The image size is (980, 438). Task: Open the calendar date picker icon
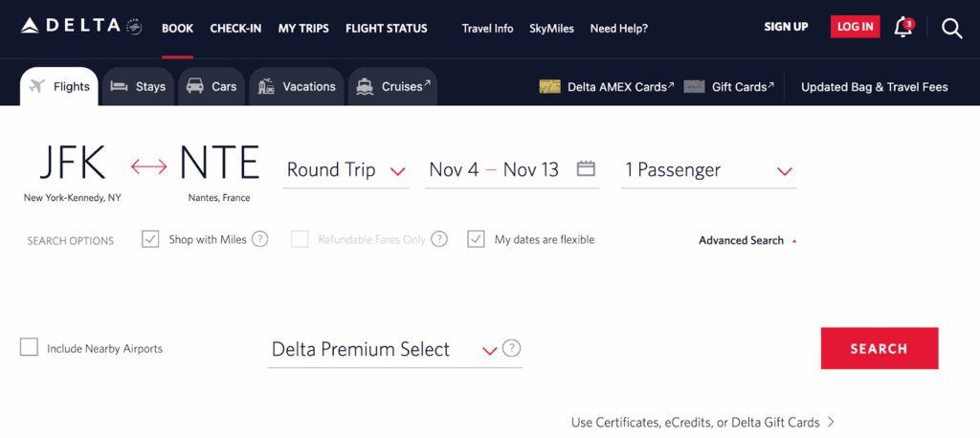click(x=586, y=168)
